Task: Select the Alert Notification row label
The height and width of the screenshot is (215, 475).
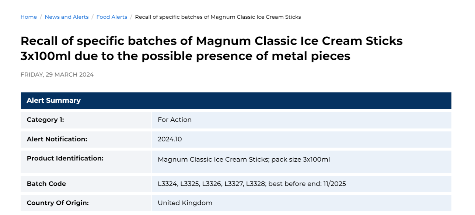Action: 57,139
